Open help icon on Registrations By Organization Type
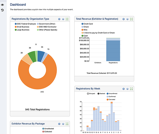 pos(63,19)
